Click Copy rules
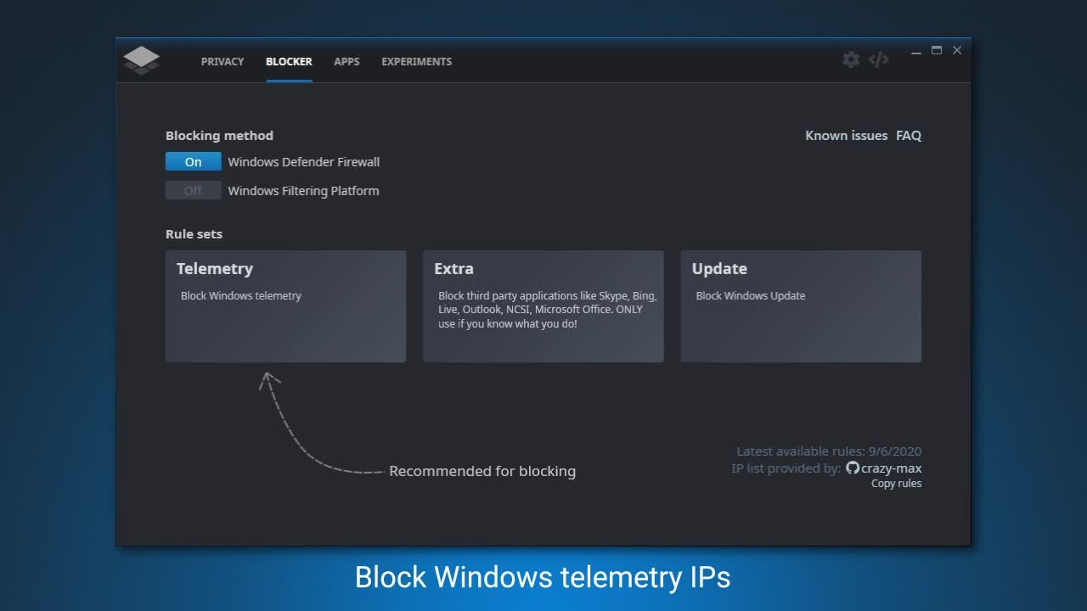Viewport: 1087px width, 611px height. [x=896, y=484]
